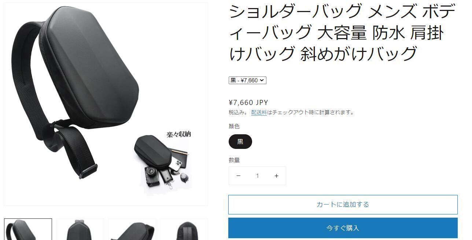Decrease quantity with the minus icon
The height and width of the screenshot is (240, 472).
(238, 176)
